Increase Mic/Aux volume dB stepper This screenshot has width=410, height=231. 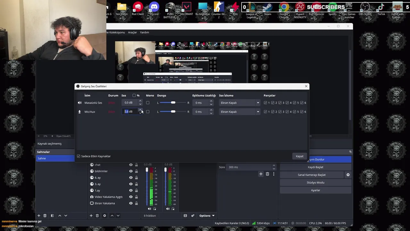tap(140, 110)
